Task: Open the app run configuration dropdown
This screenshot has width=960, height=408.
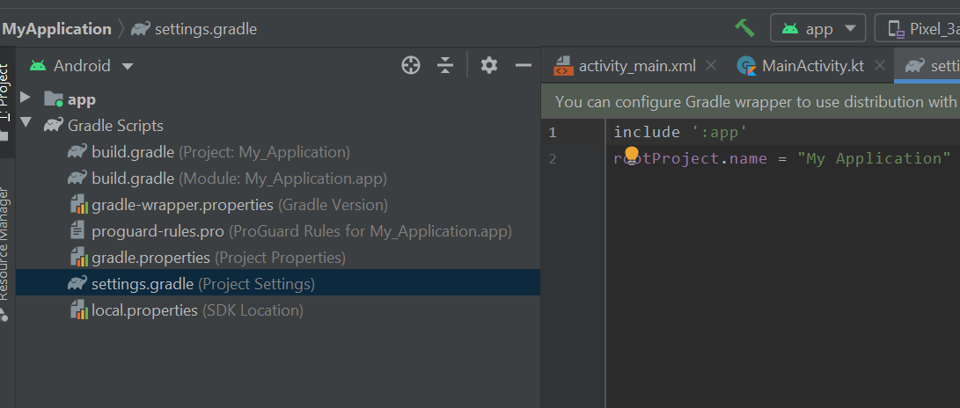Action: [x=818, y=28]
